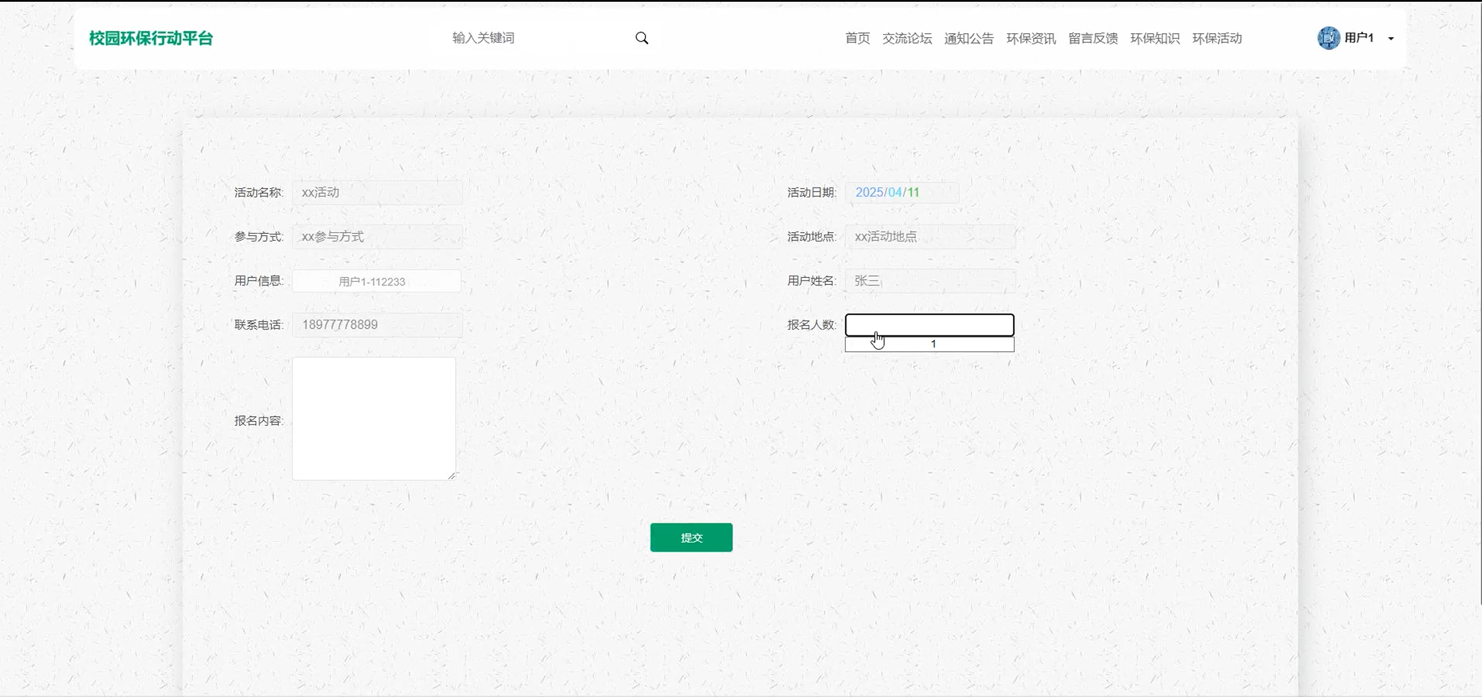The height and width of the screenshot is (697, 1482).
Task: Click the 校园环保行动平台 logo title
Action: 151,38
